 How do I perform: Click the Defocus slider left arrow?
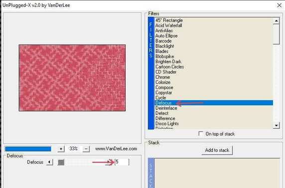(x=49, y=162)
